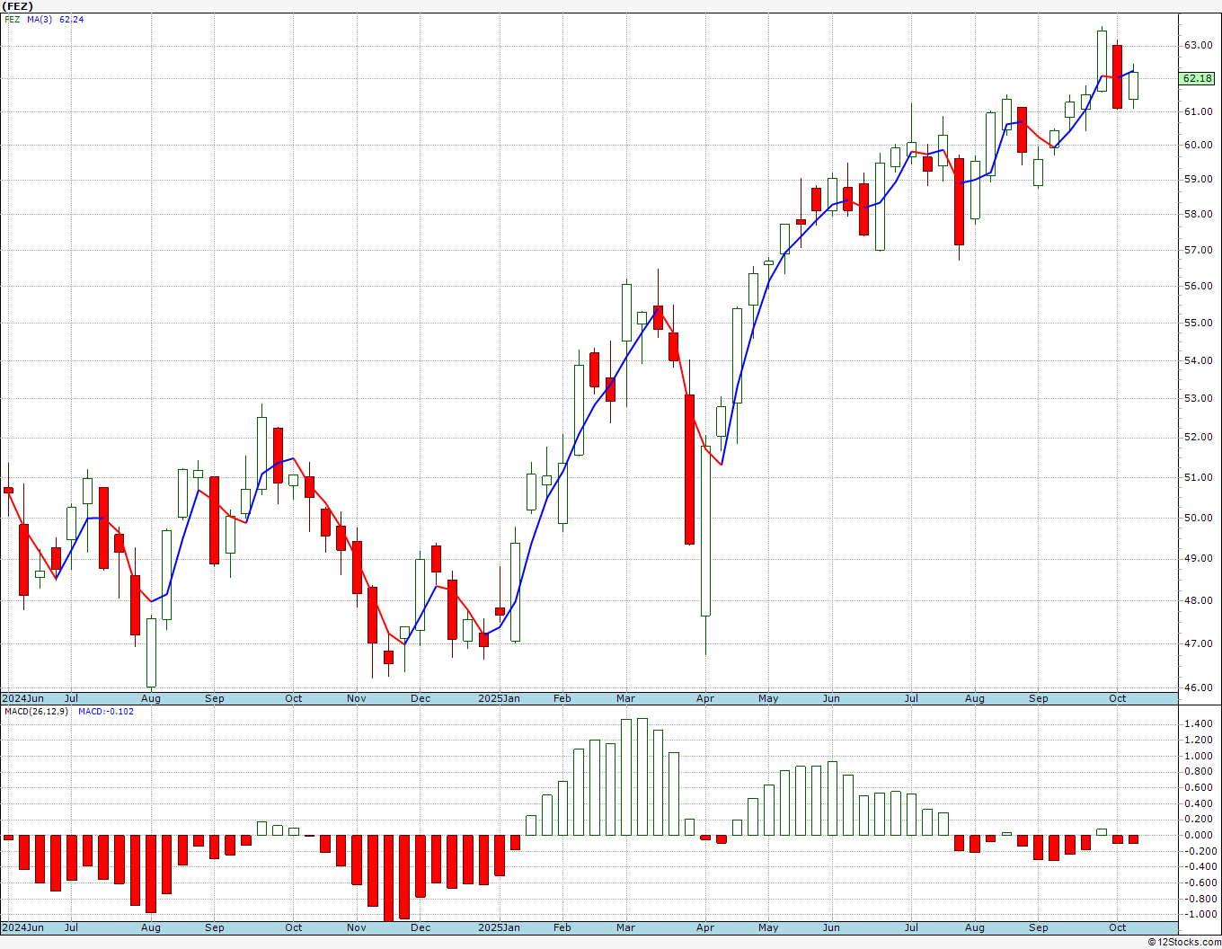The width and height of the screenshot is (1222, 949).
Task: Click 2025Jan on the MACD panel date axis
Action: (x=499, y=927)
